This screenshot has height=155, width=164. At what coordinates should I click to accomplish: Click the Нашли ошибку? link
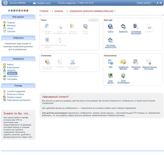(x=144, y=3)
